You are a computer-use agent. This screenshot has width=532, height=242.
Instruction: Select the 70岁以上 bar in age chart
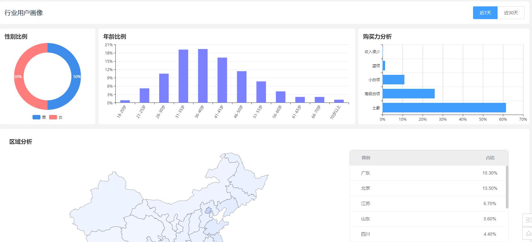(x=339, y=101)
